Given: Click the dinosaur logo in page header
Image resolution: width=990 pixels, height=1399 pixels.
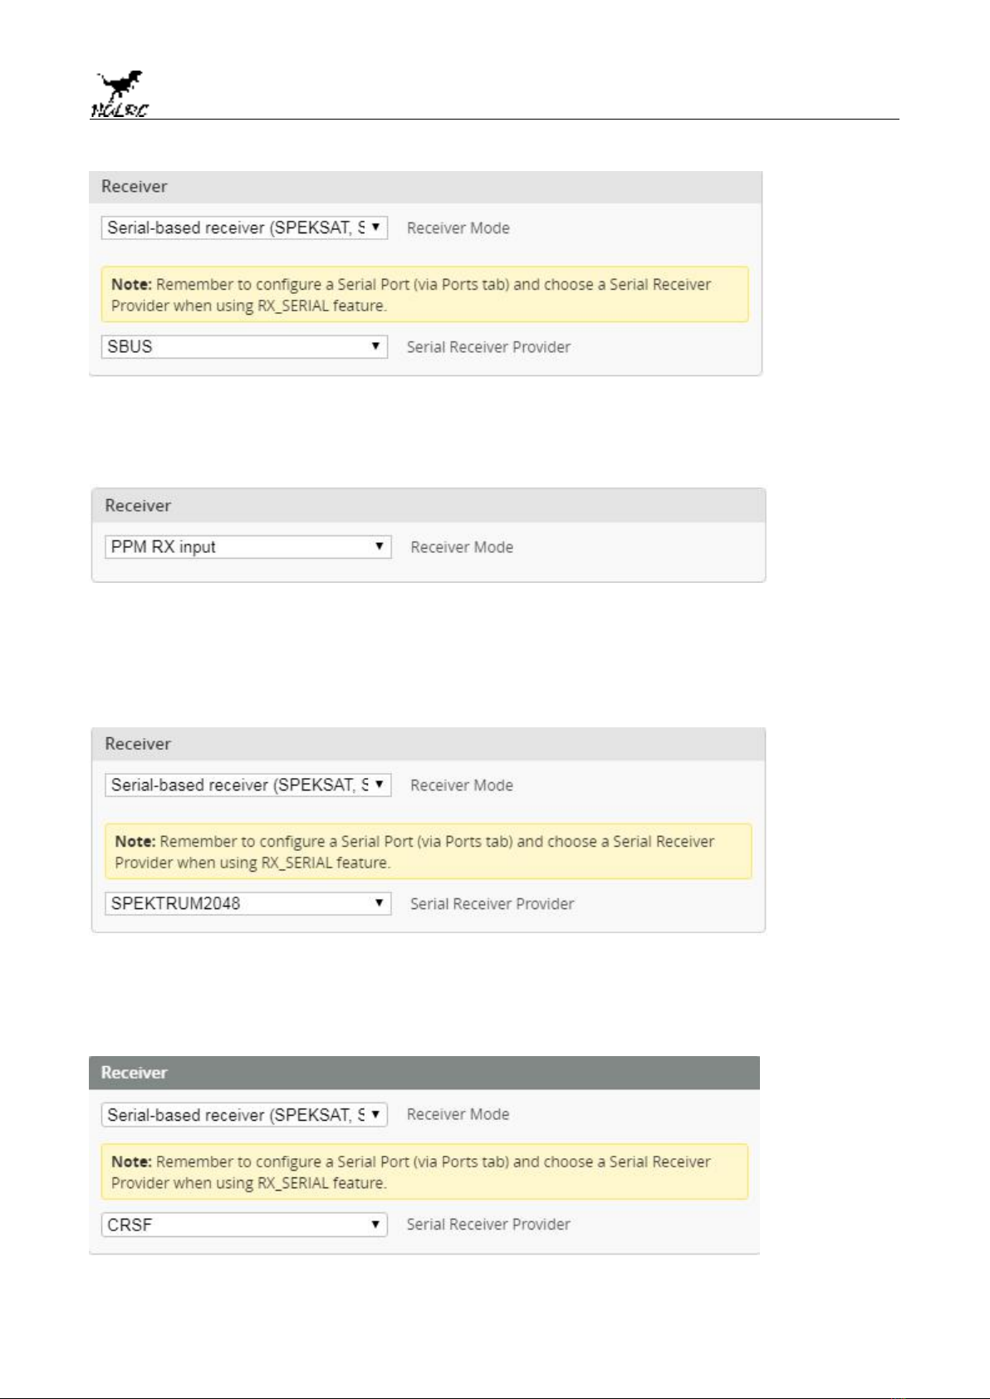Looking at the screenshot, I should pyautogui.click(x=120, y=94).
